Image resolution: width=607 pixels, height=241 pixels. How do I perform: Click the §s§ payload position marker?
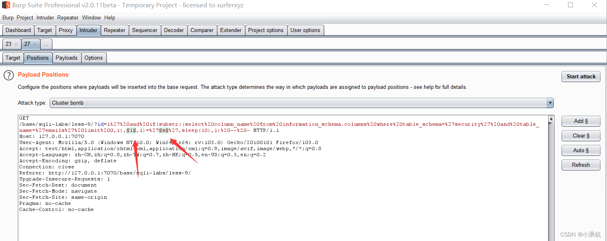[x=164, y=131]
